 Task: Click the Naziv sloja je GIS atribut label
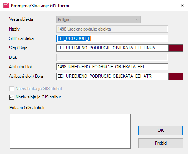[x=38, y=97]
